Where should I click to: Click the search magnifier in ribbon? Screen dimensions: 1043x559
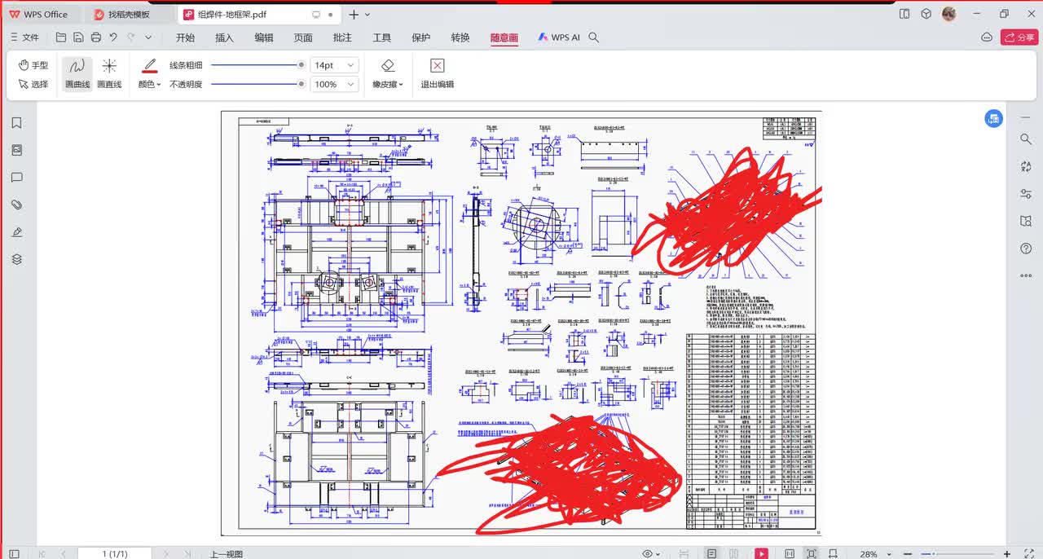pyautogui.click(x=594, y=37)
